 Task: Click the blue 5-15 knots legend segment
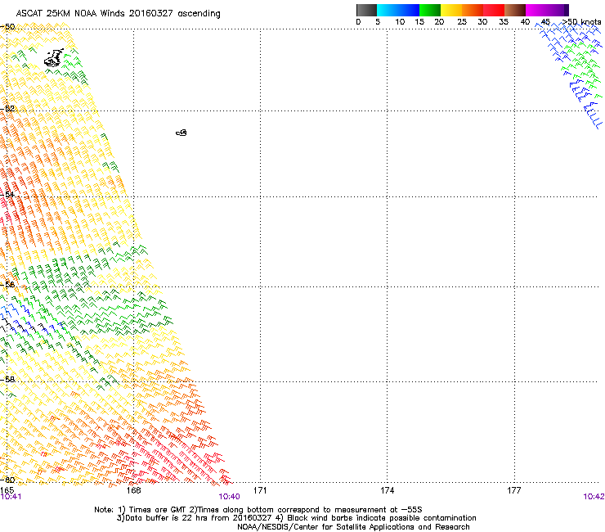click(398, 10)
